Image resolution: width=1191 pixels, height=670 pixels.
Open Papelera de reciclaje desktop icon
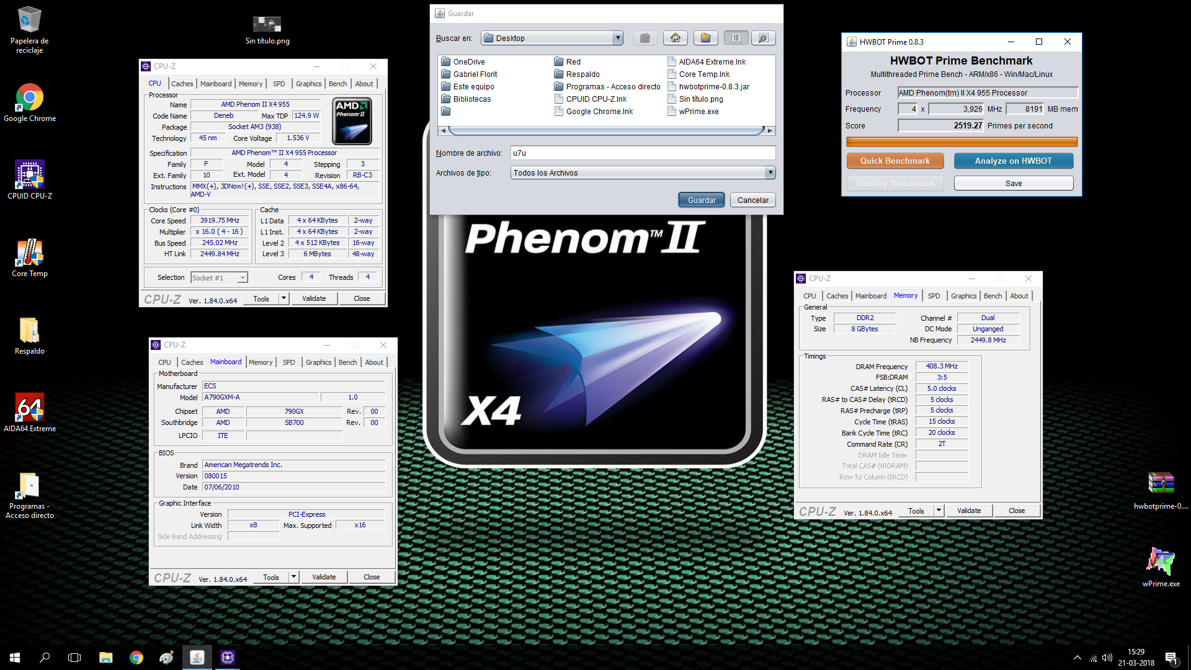pos(29,30)
